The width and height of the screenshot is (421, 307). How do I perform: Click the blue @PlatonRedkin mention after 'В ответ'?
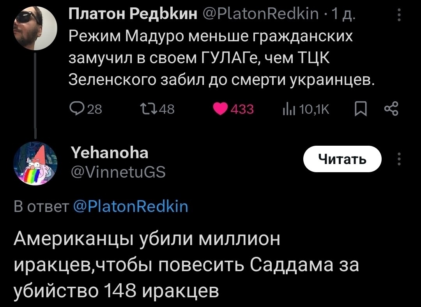[131, 206]
